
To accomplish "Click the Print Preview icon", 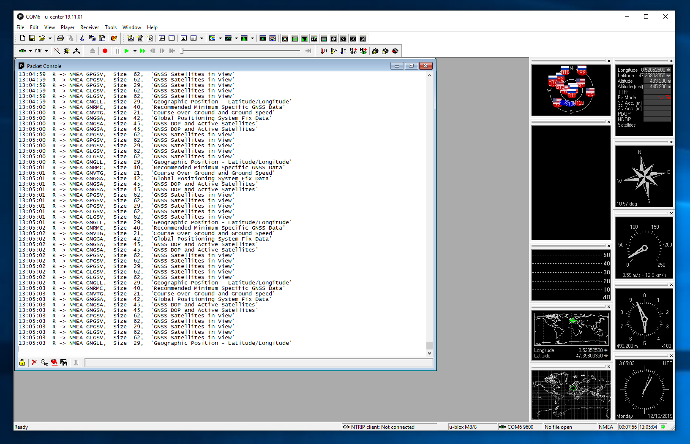I will tap(70, 38).
